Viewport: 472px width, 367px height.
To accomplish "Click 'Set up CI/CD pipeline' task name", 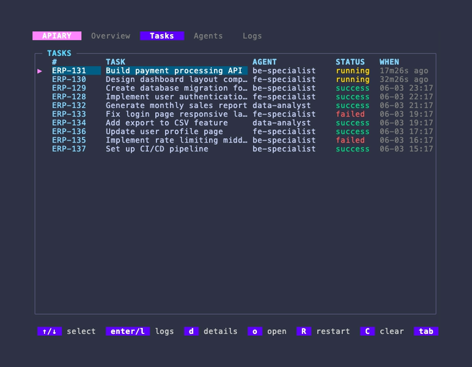I will (x=157, y=149).
